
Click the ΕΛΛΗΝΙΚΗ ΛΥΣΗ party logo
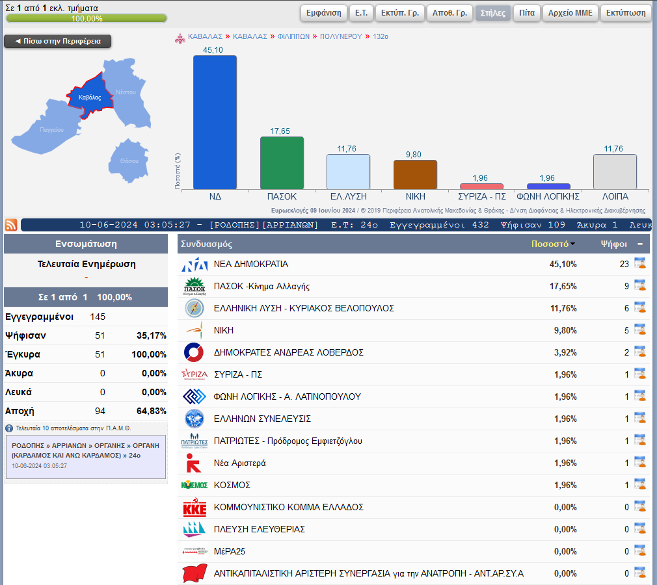(194, 308)
